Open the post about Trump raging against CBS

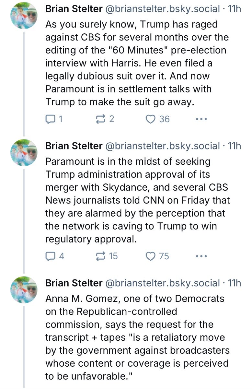[137, 63]
